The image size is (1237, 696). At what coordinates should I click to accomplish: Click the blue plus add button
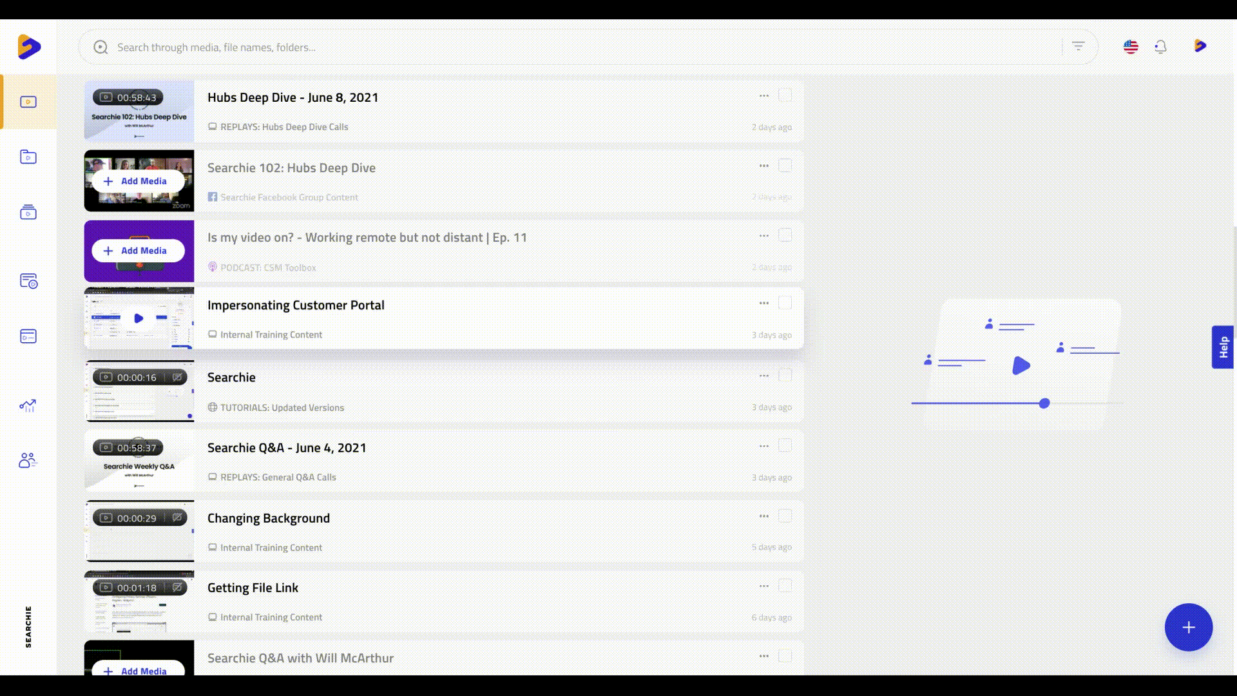(x=1189, y=627)
